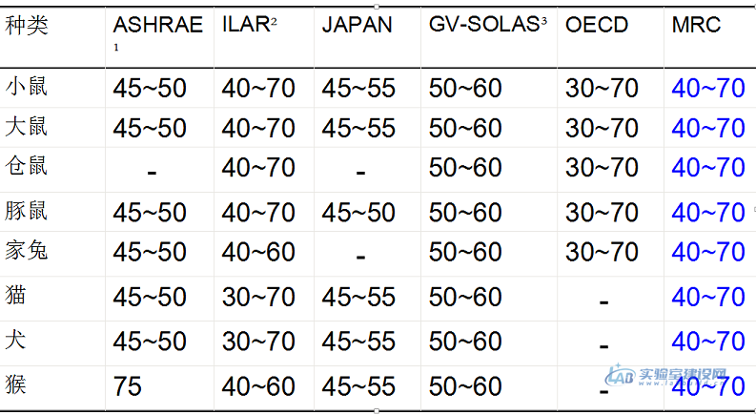Click blue MRC 40~70 in 小鼠 row

(x=708, y=89)
